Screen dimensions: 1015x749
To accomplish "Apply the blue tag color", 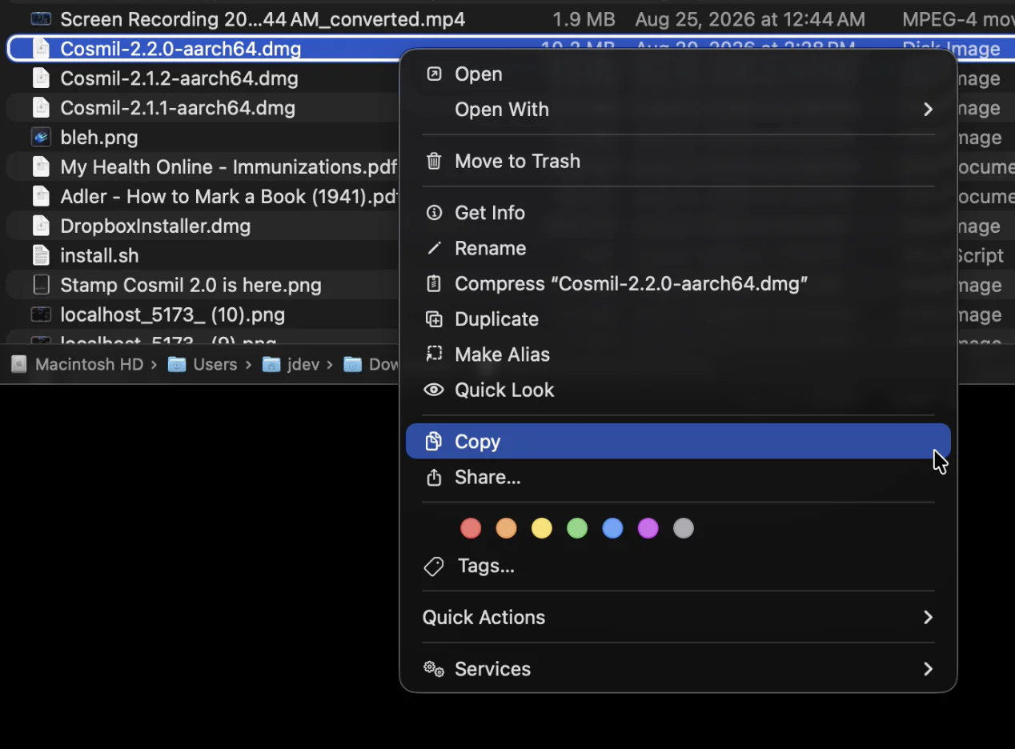I will coord(612,528).
